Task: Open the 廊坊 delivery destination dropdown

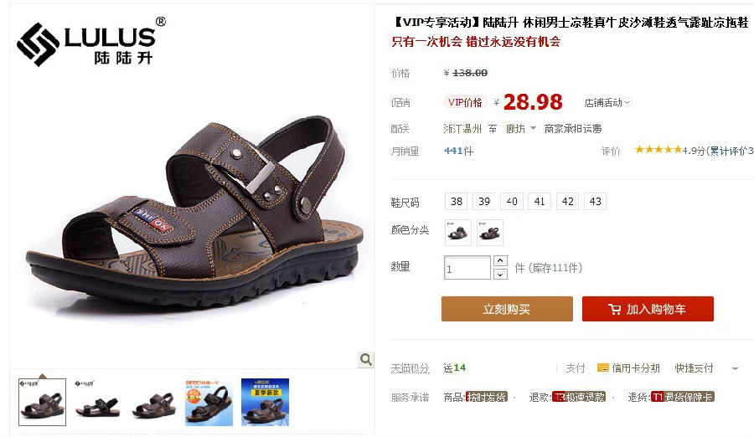Action: pyautogui.click(x=521, y=128)
